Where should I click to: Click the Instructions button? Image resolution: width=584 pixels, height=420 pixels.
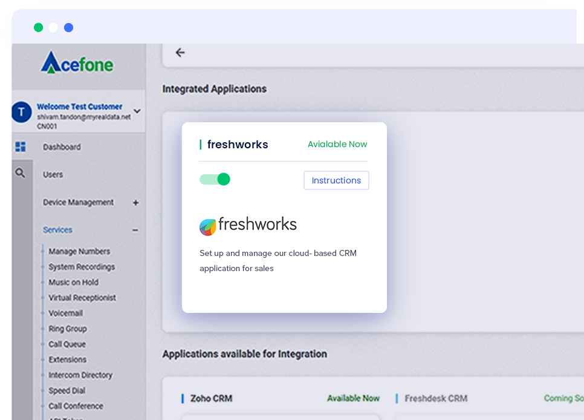pyautogui.click(x=336, y=180)
